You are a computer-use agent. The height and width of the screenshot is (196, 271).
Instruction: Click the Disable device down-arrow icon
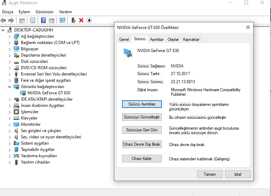(89, 20)
